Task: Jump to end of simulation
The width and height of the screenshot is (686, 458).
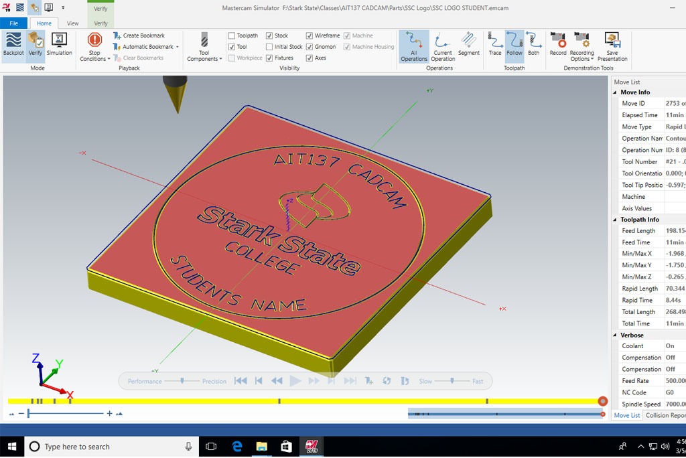Action: pyautogui.click(x=350, y=381)
